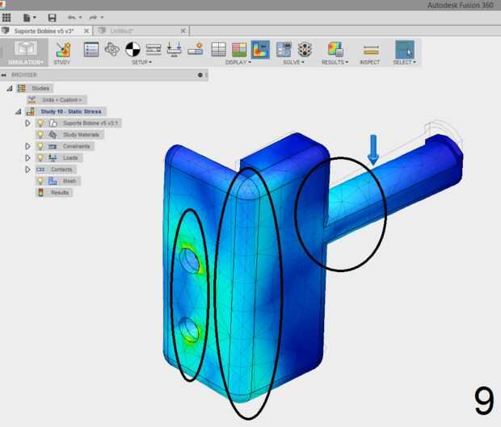Click the Browser panel options dot
This screenshot has height=427, width=501.
tap(200, 75)
